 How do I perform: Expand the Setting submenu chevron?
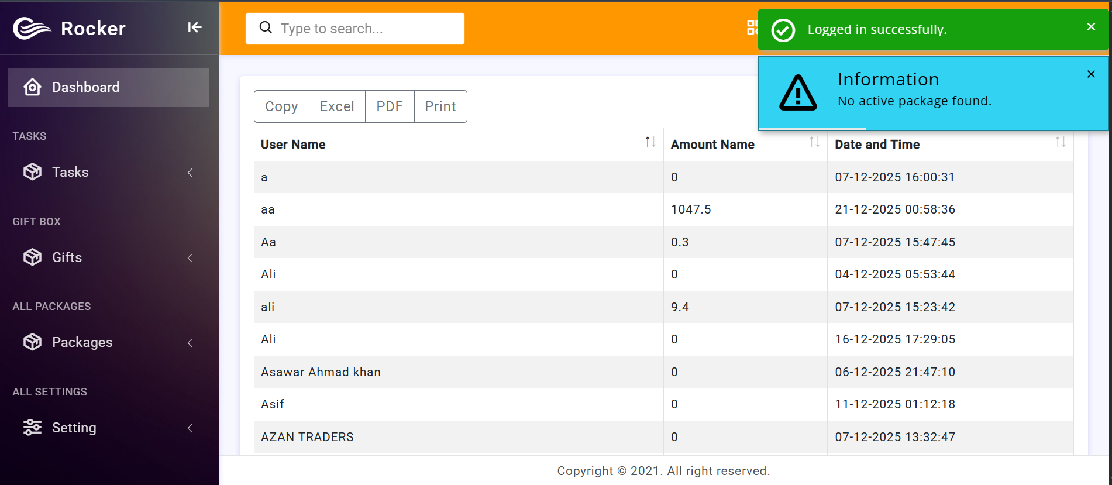(x=190, y=428)
